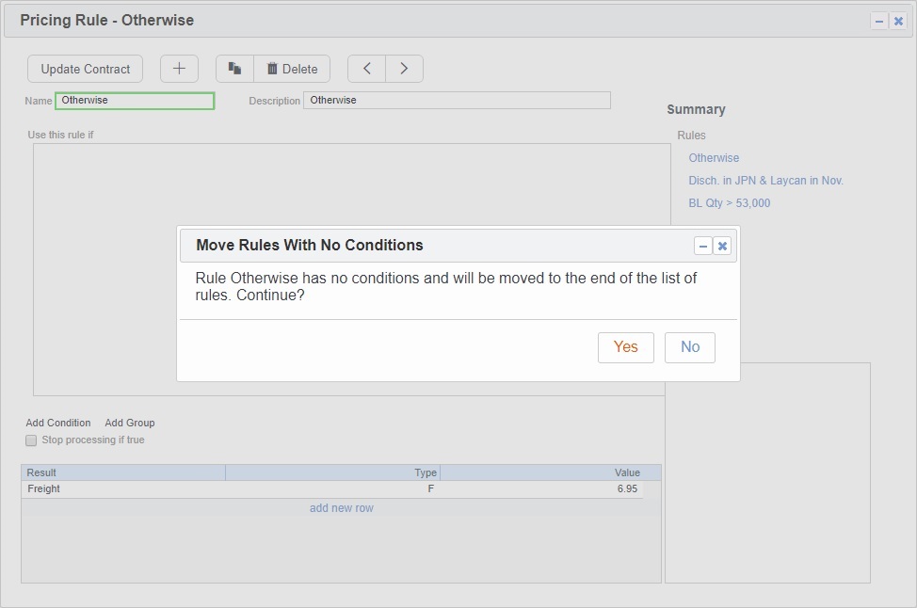
Task: Navigate to the next rule with right arrow
Action: point(404,68)
